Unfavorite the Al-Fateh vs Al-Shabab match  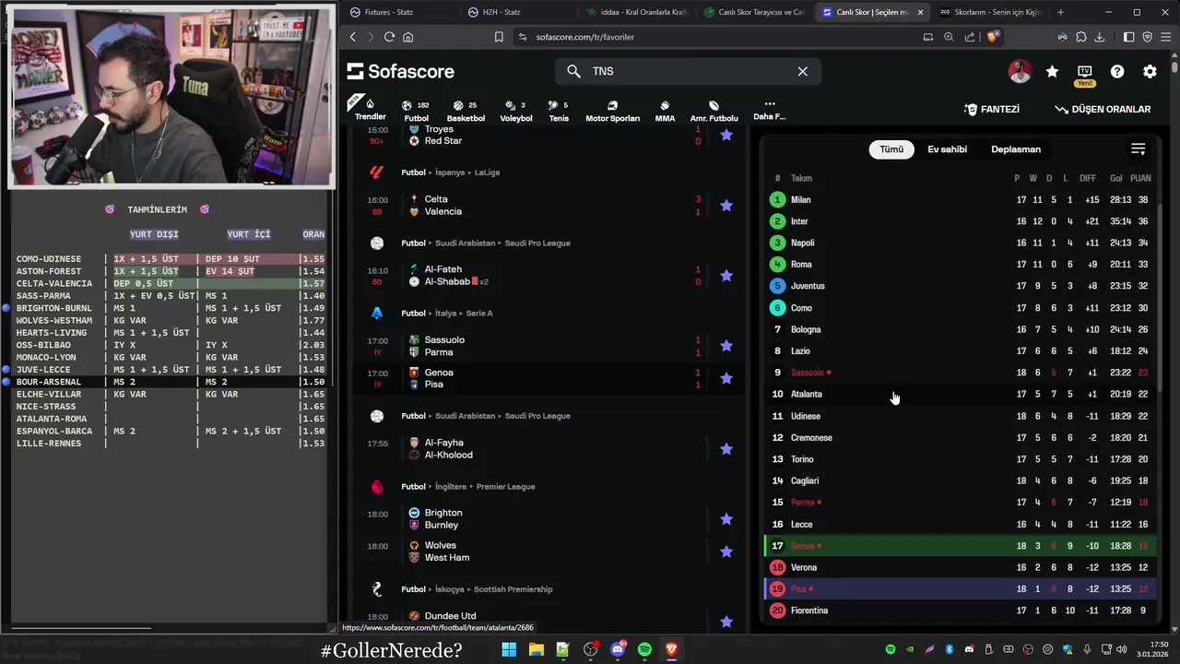pyautogui.click(x=726, y=276)
